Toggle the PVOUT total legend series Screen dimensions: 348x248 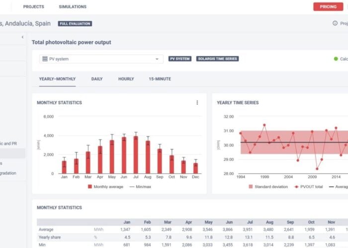point(310,186)
